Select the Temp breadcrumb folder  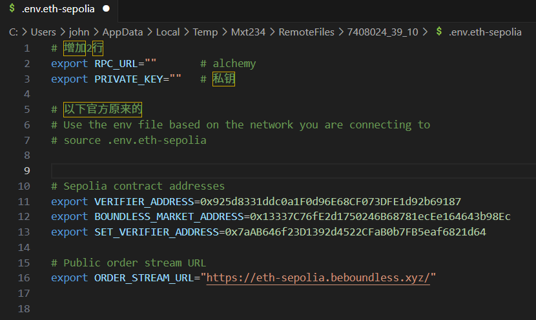(205, 32)
